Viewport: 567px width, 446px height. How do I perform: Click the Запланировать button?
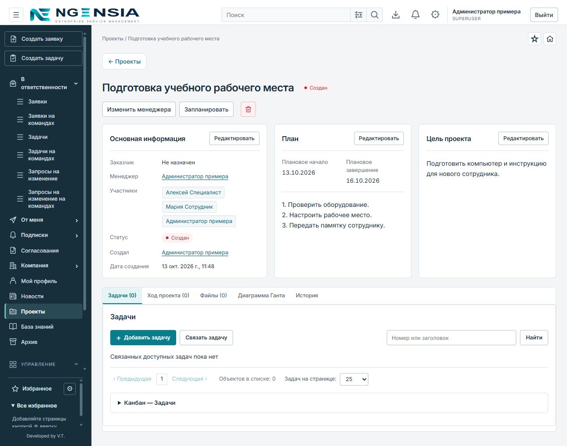(206, 109)
